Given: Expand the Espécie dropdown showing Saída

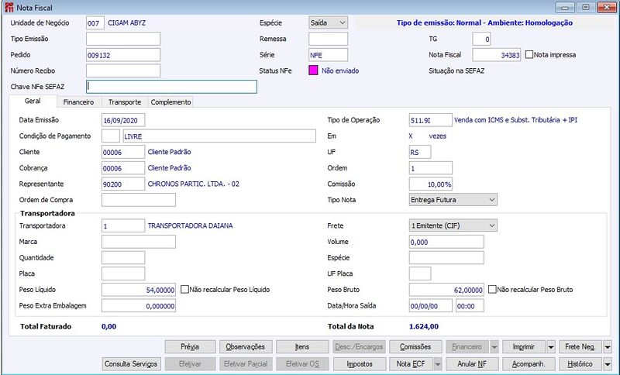Looking at the screenshot, I should [x=328, y=23].
